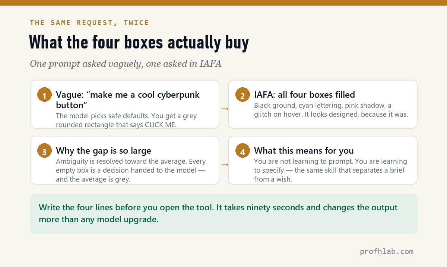The width and height of the screenshot is (447, 267).
Task: Click the 'grey rounded rectangle' description text
Action: coord(126,120)
